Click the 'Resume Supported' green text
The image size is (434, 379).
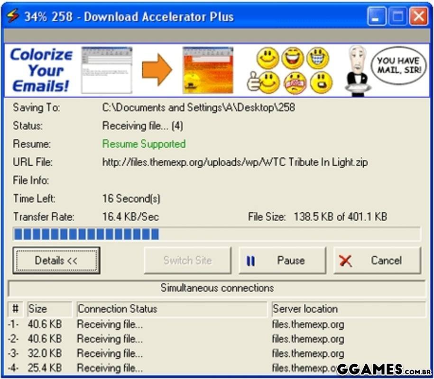[x=144, y=144]
